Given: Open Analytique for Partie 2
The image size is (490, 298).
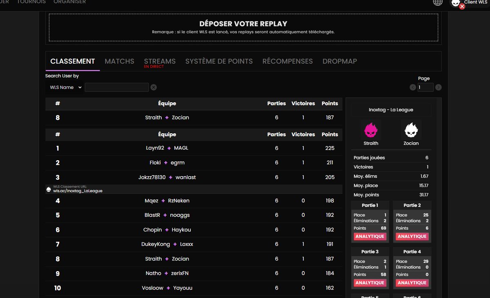Looking at the screenshot, I should 412,236.
